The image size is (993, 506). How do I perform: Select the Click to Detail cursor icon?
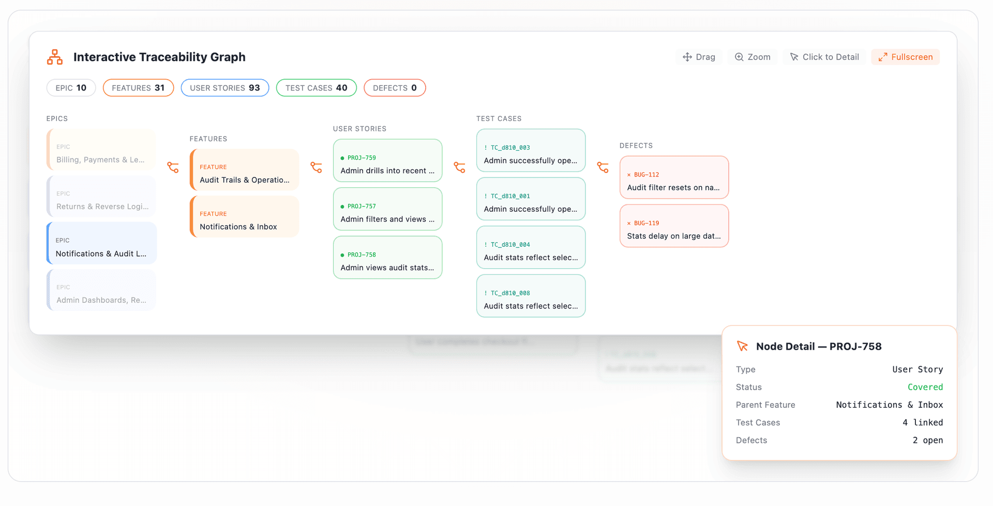tap(793, 57)
